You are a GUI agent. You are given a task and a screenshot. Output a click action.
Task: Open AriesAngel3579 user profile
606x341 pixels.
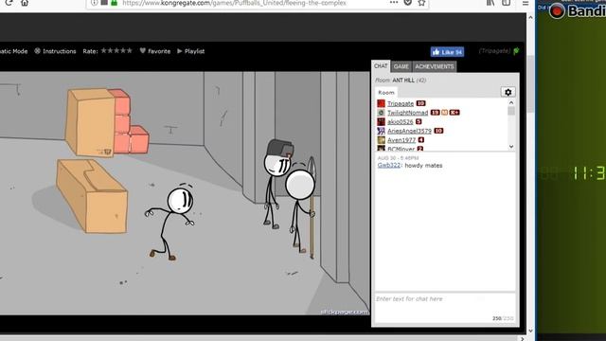pos(409,131)
